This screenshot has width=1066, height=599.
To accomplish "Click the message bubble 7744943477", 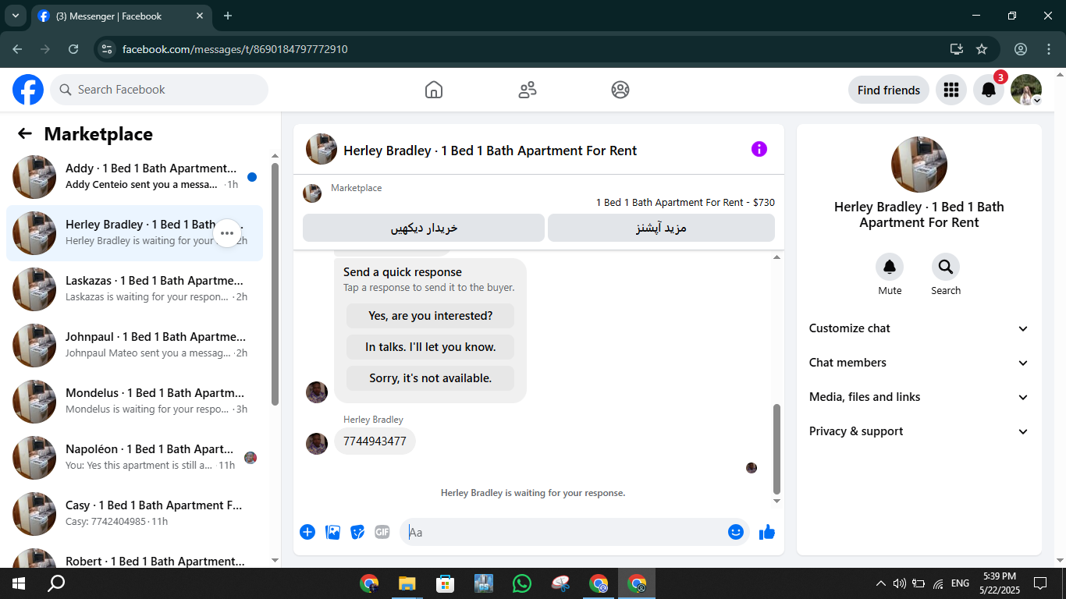I will tap(375, 441).
